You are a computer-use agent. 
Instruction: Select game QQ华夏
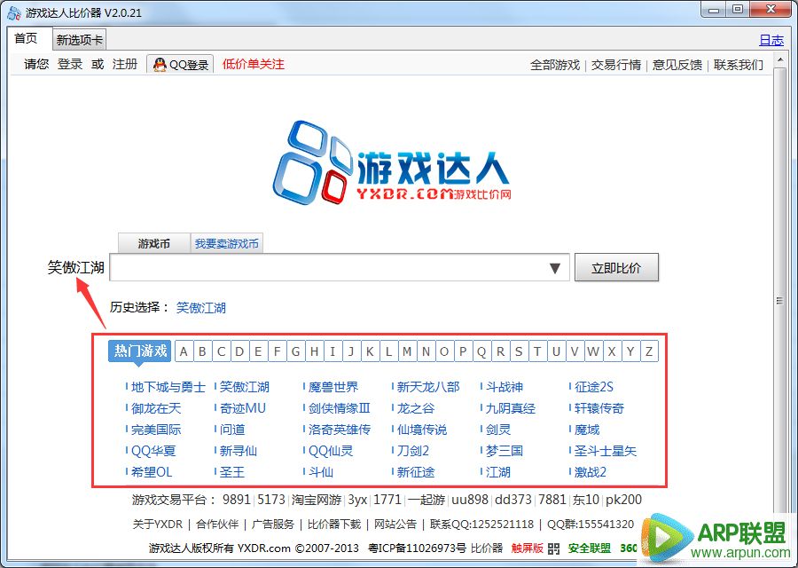click(153, 452)
